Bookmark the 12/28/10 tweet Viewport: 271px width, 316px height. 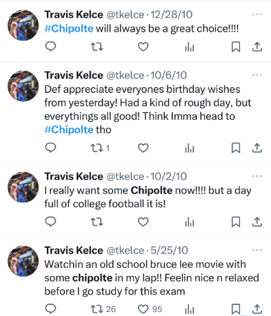tap(236, 47)
